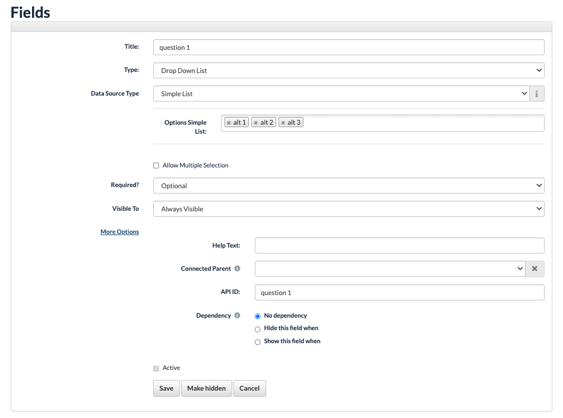
Task: Click the Cancel button
Action: click(x=249, y=388)
